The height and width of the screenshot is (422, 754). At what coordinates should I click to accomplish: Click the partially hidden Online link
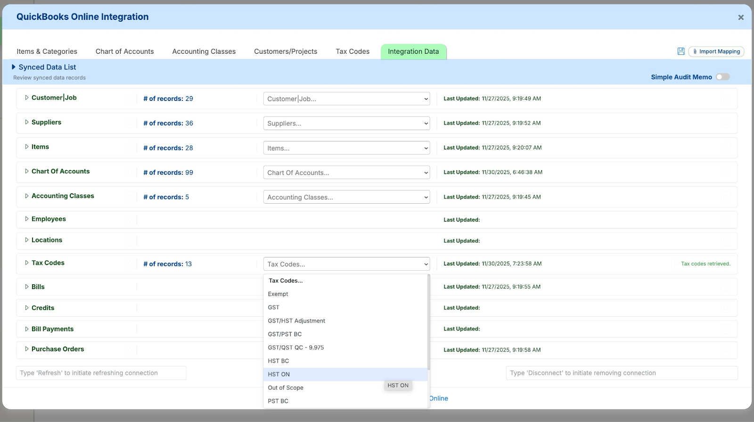(439, 398)
